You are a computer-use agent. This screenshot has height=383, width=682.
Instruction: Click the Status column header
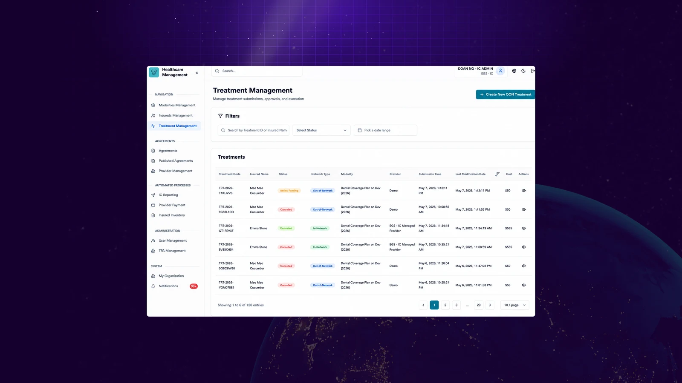click(283, 174)
